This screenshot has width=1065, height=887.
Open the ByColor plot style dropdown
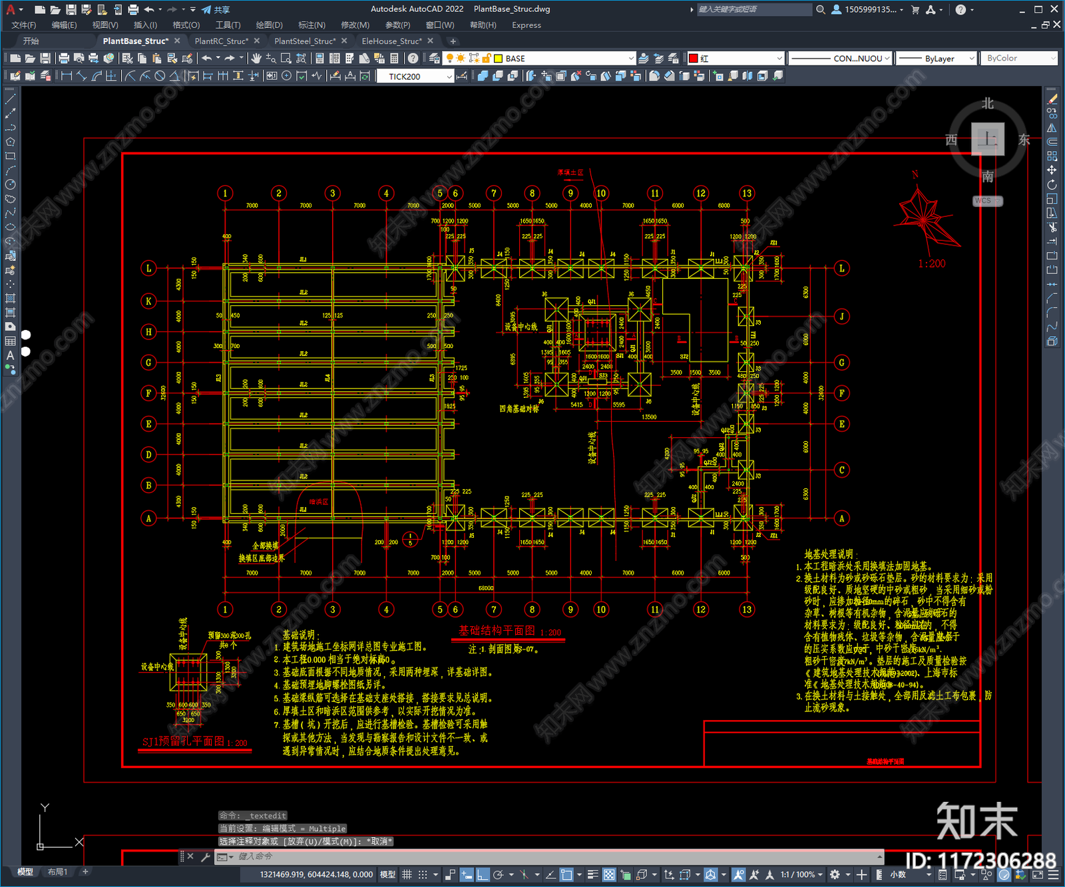tap(1019, 59)
